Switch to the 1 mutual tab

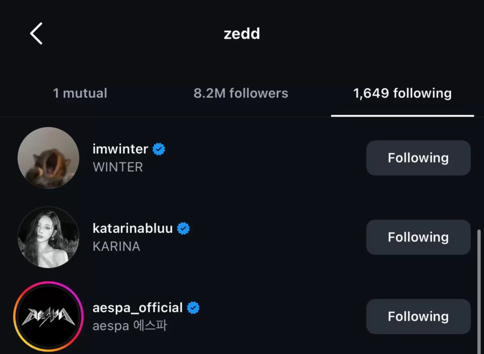coord(80,94)
